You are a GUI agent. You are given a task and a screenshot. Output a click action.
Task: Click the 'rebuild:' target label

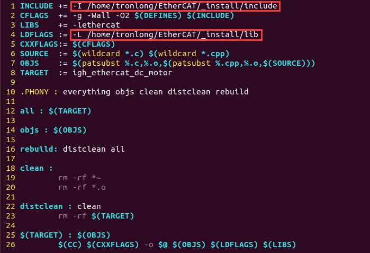click(x=39, y=149)
